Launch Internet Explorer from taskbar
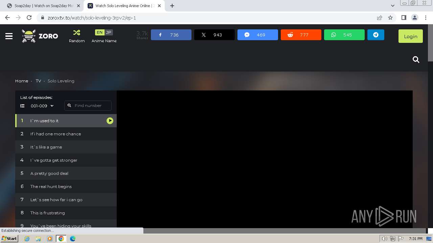 coord(27,239)
